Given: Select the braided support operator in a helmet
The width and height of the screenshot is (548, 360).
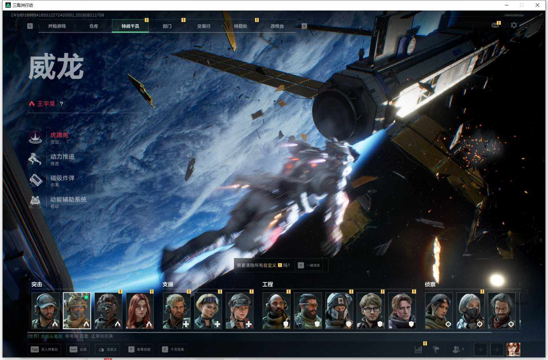Looking at the screenshot, I should click(239, 311).
